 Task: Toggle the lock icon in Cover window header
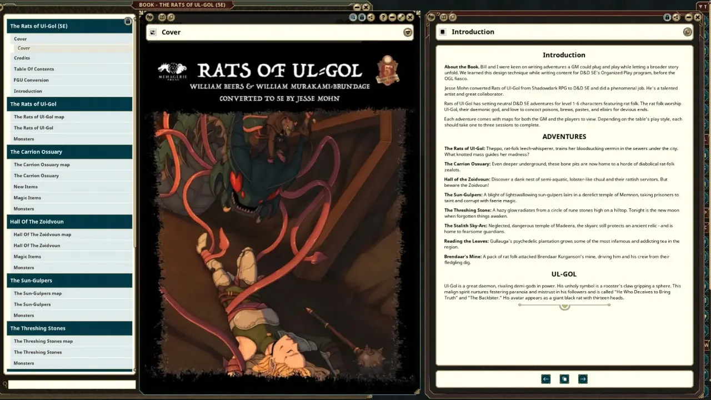(x=362, y=17)
